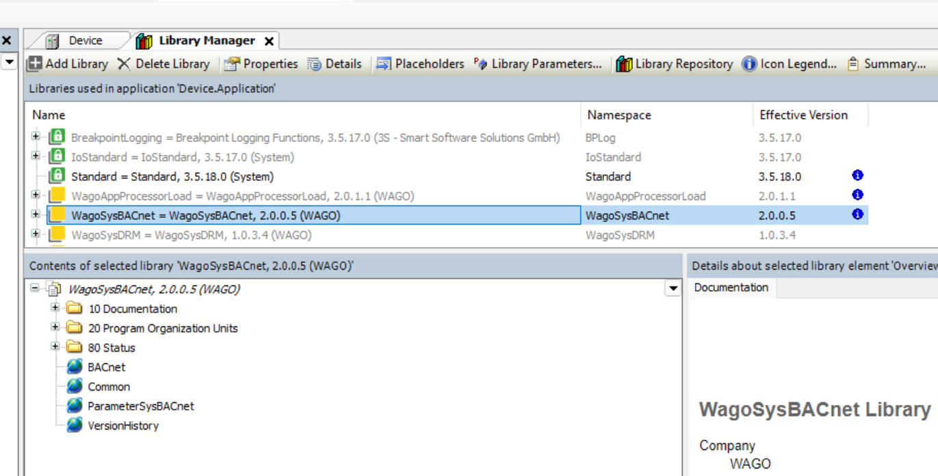
Task: Sort by Effective Version column header
Action: click(810, 115)
